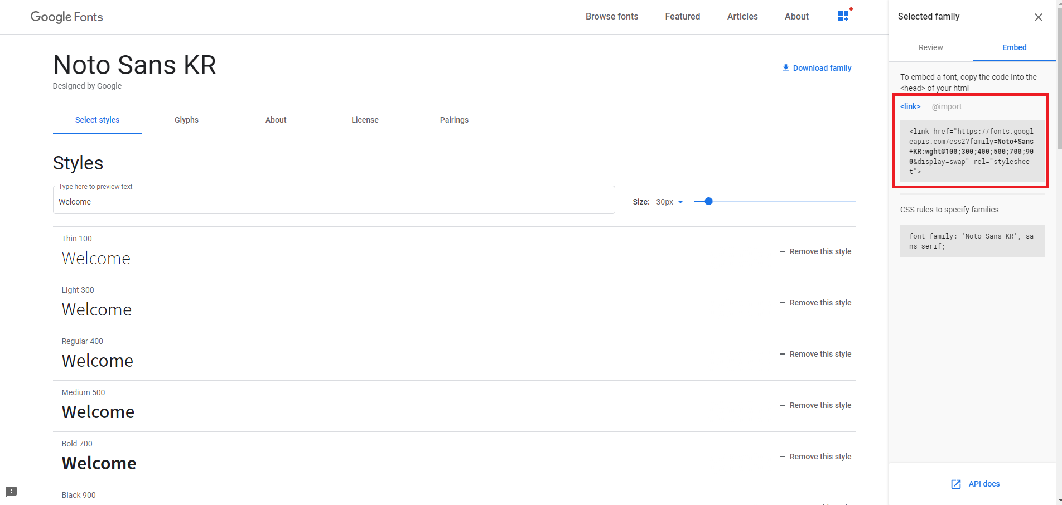Screen dimensions: 1062x505
Task: Click the font-family CSS rule code block
Action: tap(972, 241)
